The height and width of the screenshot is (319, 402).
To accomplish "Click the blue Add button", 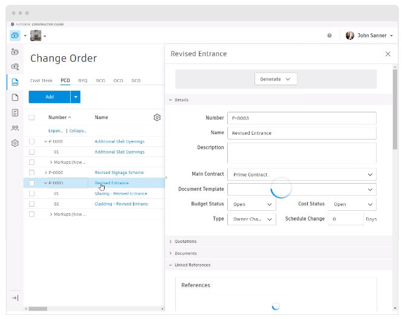I will (x=50, y=97).
